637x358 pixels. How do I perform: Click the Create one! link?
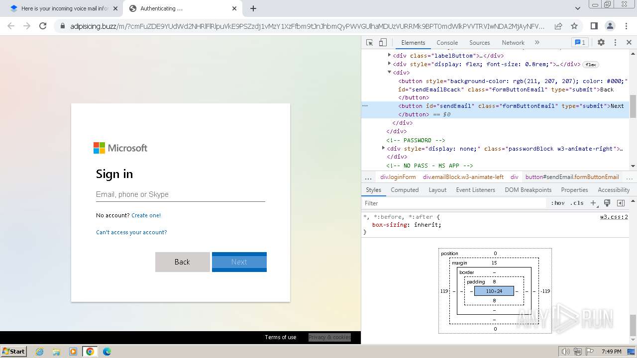(x=146, y=215)
